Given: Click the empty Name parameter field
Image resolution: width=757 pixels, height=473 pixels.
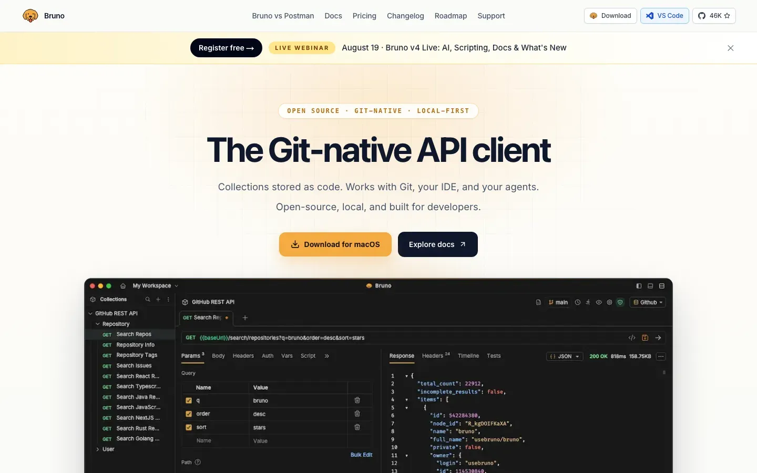Looking at the screenshot, I should click(x=215, y=441).
